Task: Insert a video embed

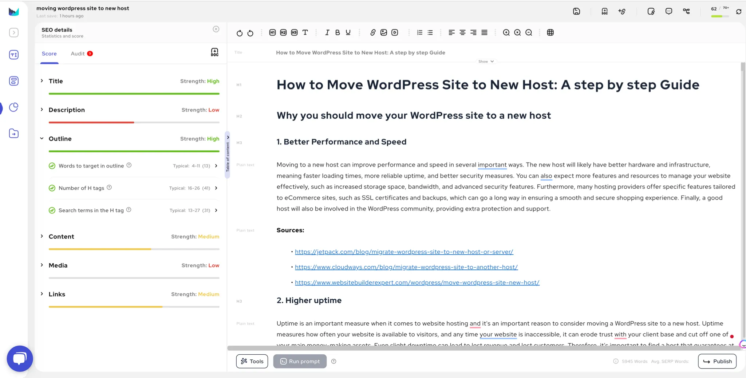Action: click(395, 32)
